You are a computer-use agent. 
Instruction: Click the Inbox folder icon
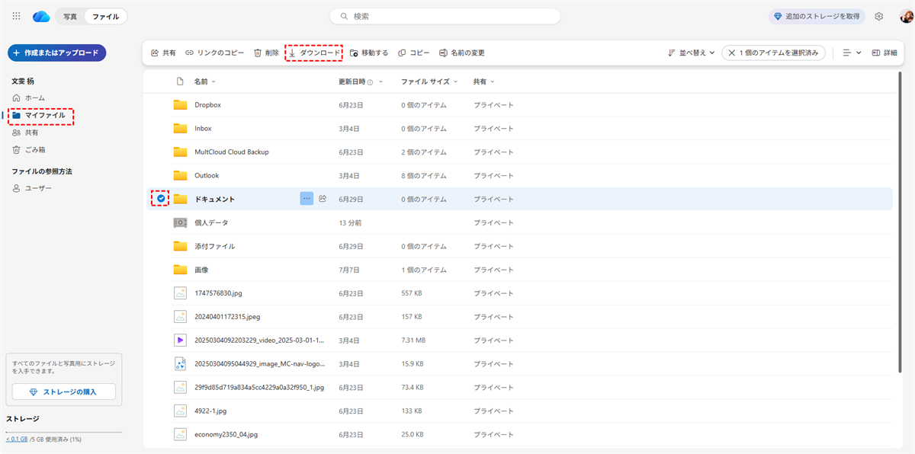click(180, 128)
